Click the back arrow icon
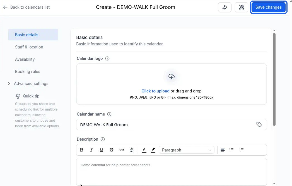Screen dimensions: 292x186 tap(5, 7)
